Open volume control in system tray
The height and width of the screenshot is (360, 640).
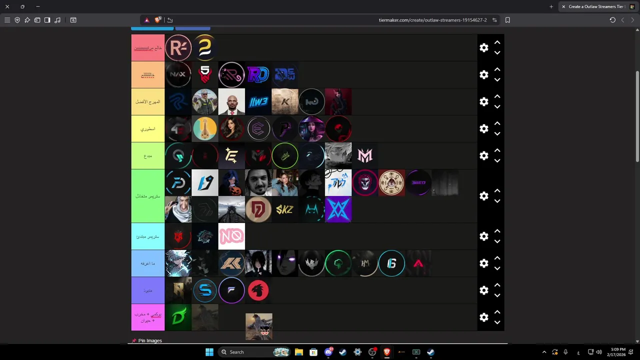pyautogui.click(x=599, y=352)
